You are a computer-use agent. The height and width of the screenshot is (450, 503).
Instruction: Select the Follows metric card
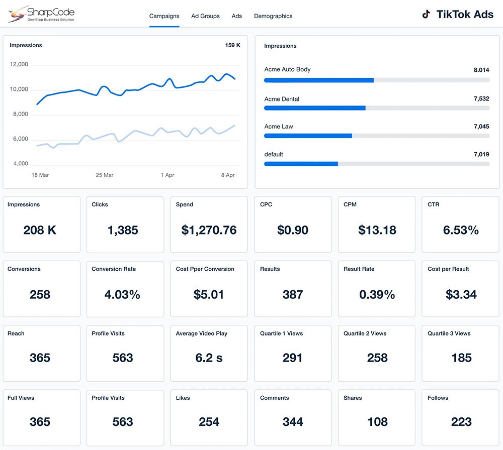point(461,417)
